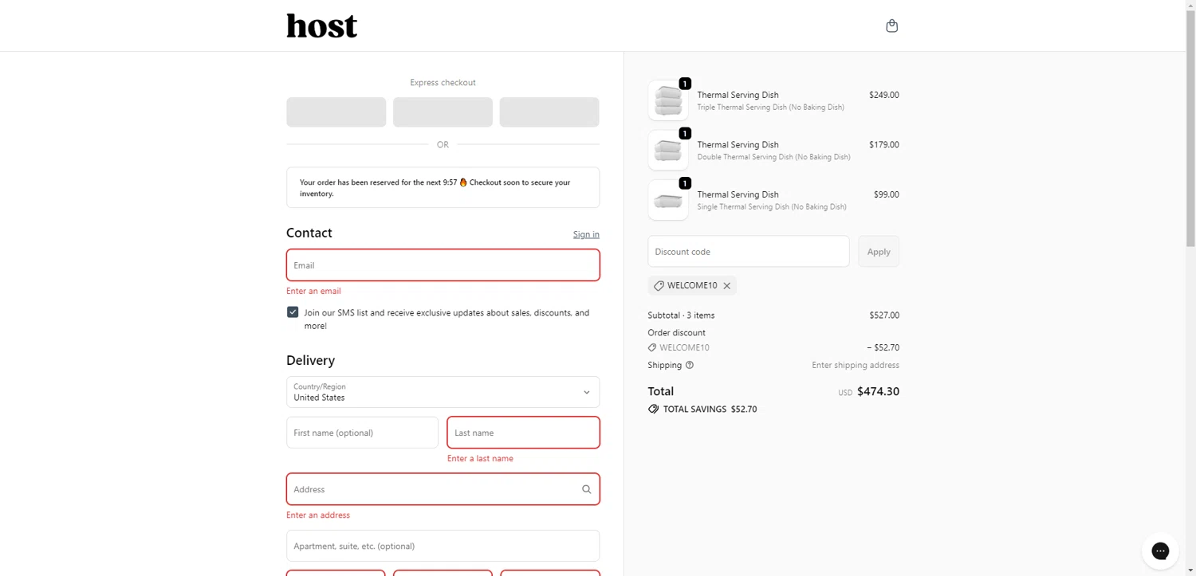The image size is (1196, 576).
Task: Click the Triple Thermal Serving Dish thumbnail
Action: coord(668,100)
